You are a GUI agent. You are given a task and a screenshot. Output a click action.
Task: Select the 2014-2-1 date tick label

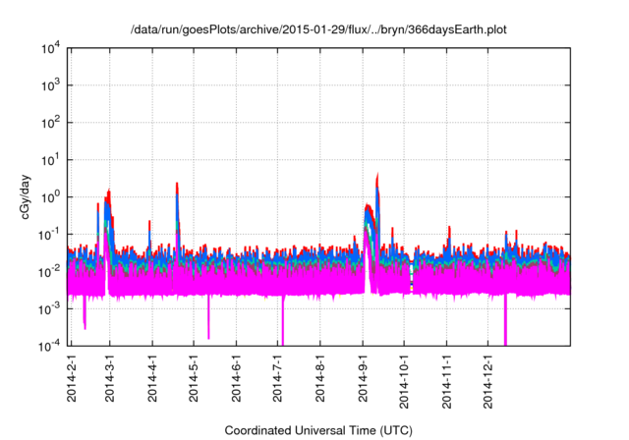[72, 381]
